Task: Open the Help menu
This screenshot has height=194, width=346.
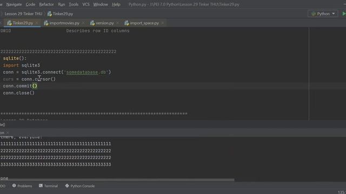Action: point(116,4)
